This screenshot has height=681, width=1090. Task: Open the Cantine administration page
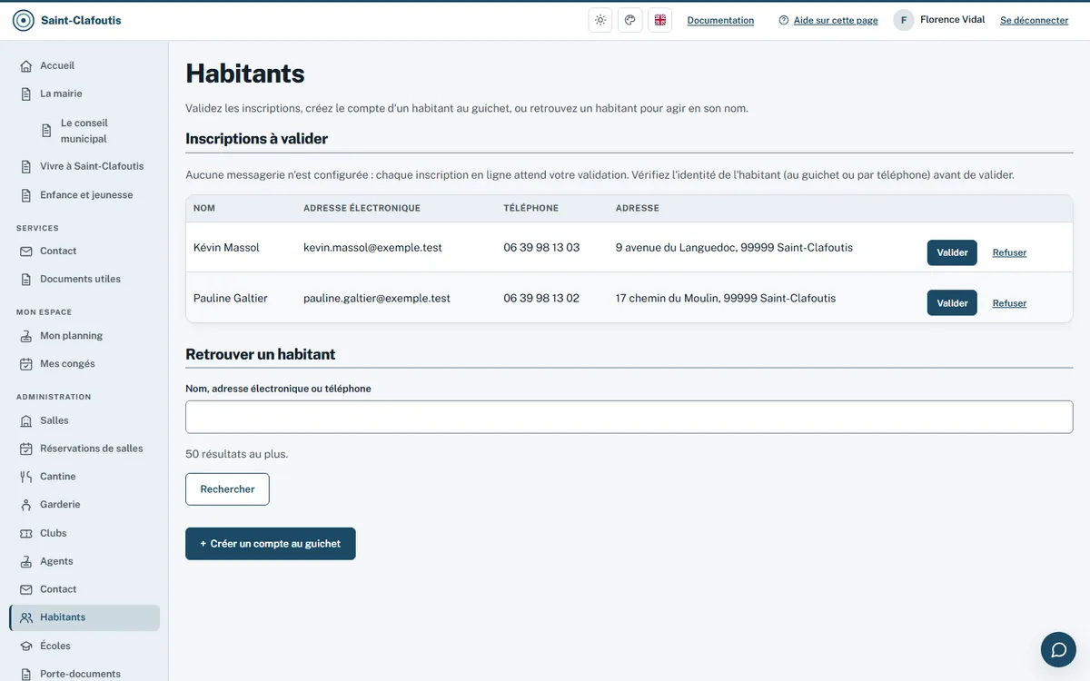58,477
